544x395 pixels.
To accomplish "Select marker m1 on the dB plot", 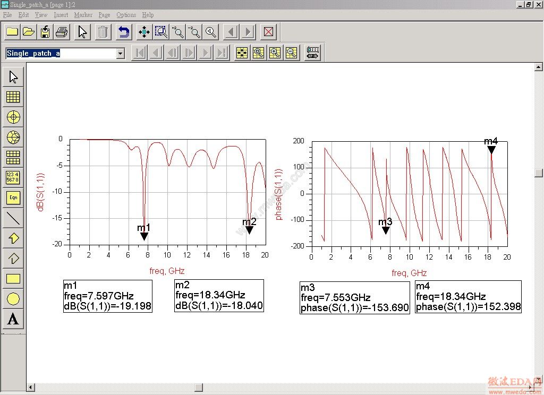I will click(x=144, y=236).
